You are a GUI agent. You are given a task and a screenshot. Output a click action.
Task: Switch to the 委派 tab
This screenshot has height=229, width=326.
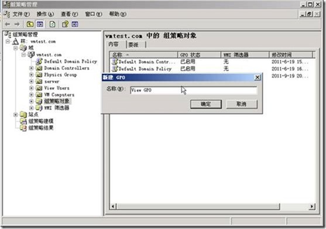pos(136,45)
